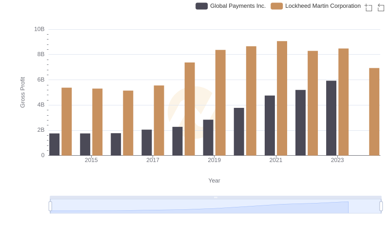The image size is (390, 225).
Task: Click the Lockheed Martin bar for 2015
Action: point(97,122)
